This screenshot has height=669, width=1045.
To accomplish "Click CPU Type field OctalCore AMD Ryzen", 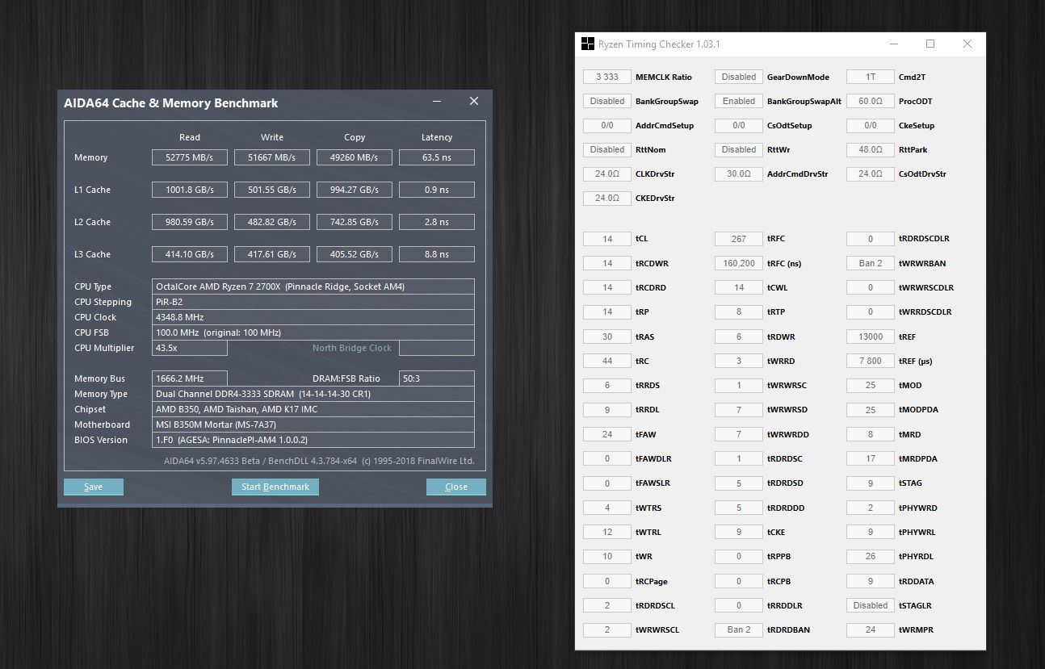I will pyautogui.click(x=313, y=286).
